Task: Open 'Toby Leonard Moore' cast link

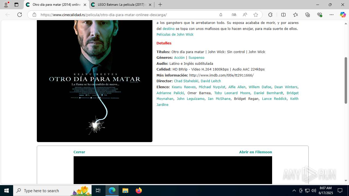Action: click(x=232, y=93)
